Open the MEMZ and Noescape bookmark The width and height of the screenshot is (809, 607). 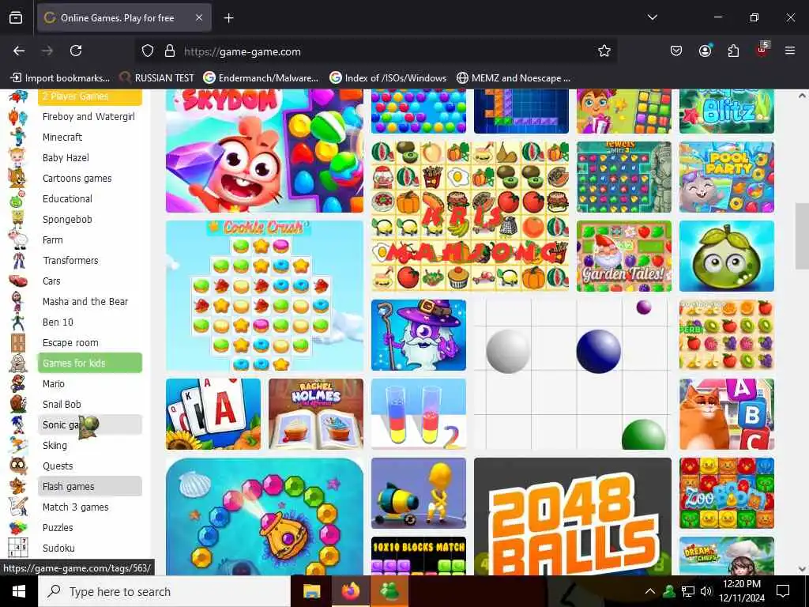tap(514, 78)
